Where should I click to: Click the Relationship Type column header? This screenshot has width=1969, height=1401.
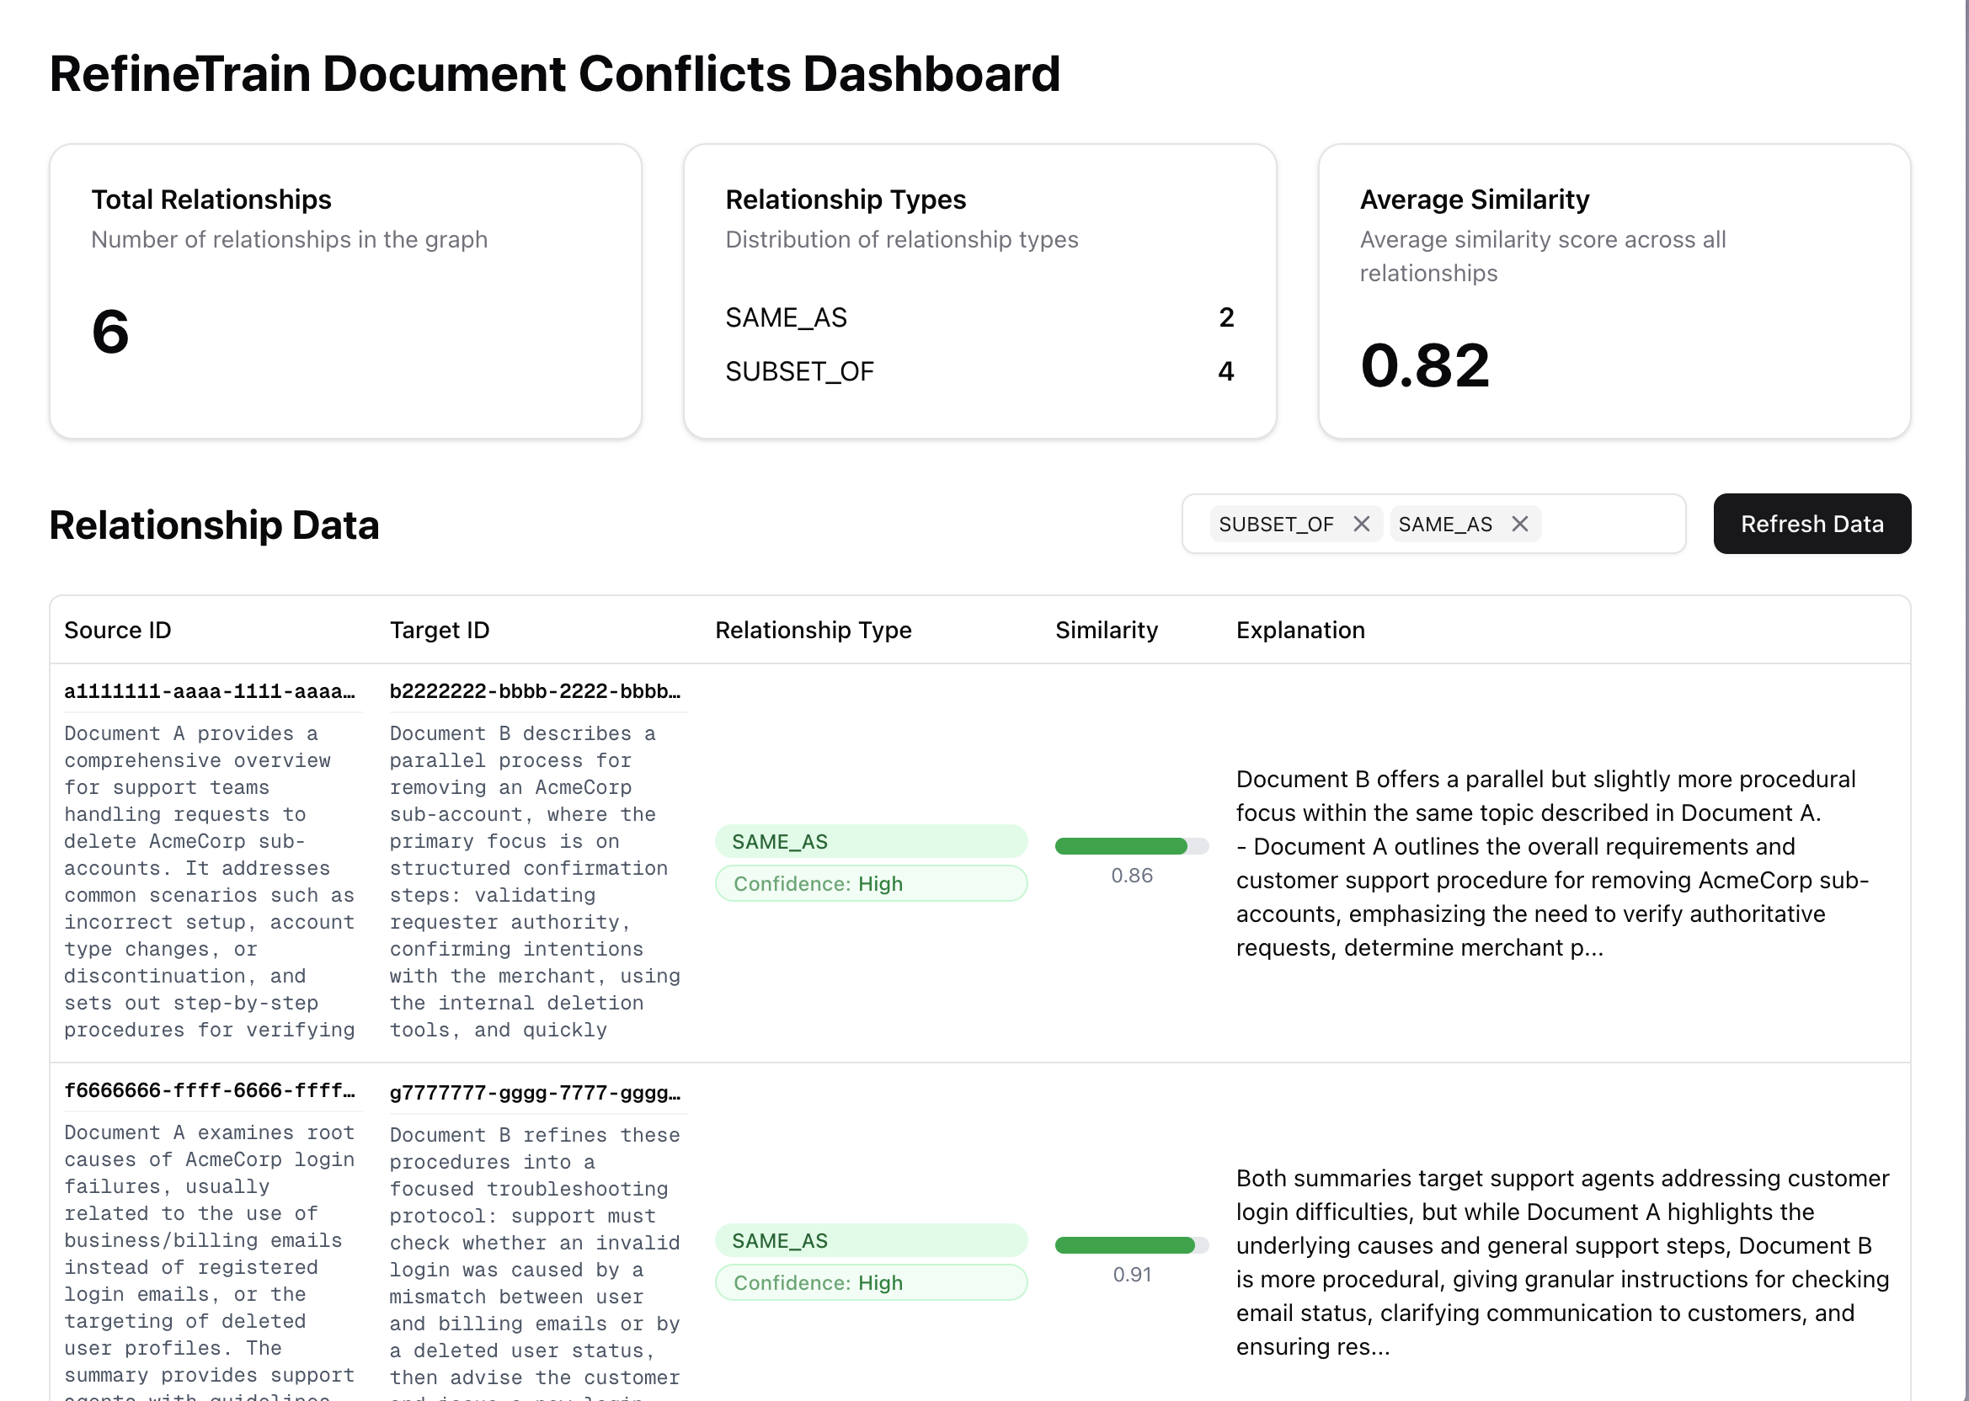pos(813,630)
